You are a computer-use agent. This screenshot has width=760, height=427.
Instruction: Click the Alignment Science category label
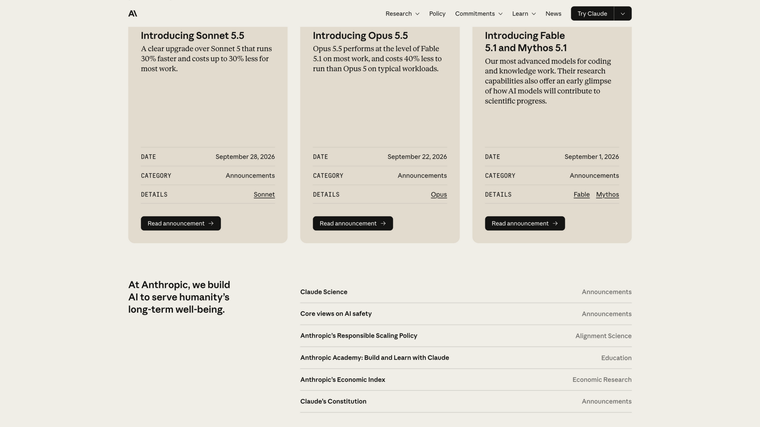[x=603, y=336]
